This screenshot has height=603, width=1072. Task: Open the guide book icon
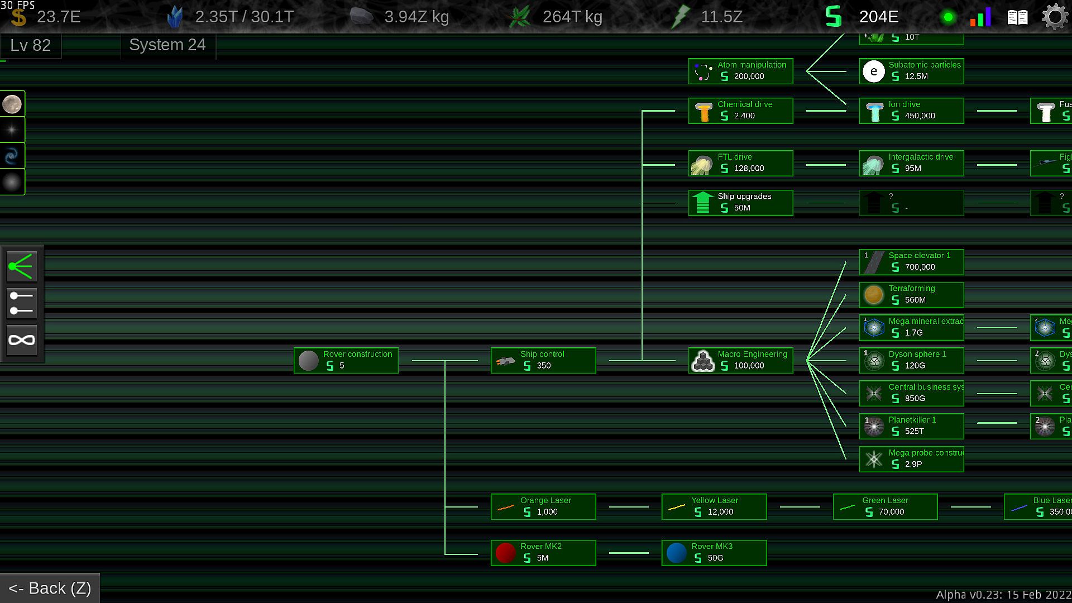tap(1017, 18)
